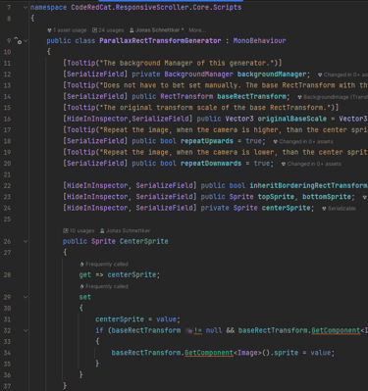Image resolution: width=368 pixels, height=391 pixels.
Task: Click the BackgroundManager type name on line 12
Action: 199,74
